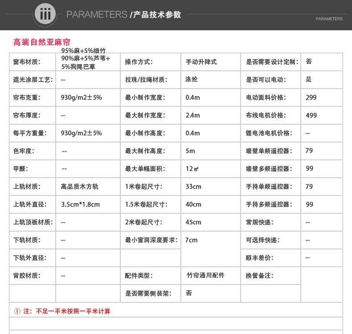Viewport: 352px width, 334px height.
Task: Click the 最小制作高度 label
Action: point(145,133)
